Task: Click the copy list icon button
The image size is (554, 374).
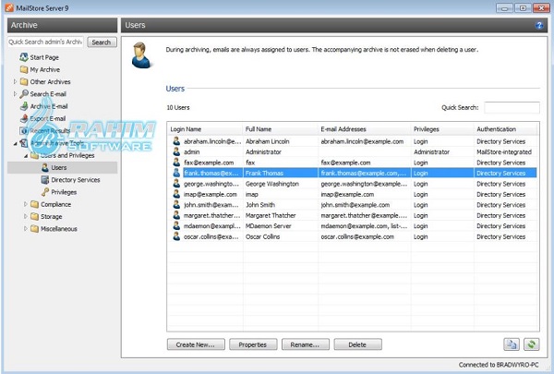Action: (511, 344)
